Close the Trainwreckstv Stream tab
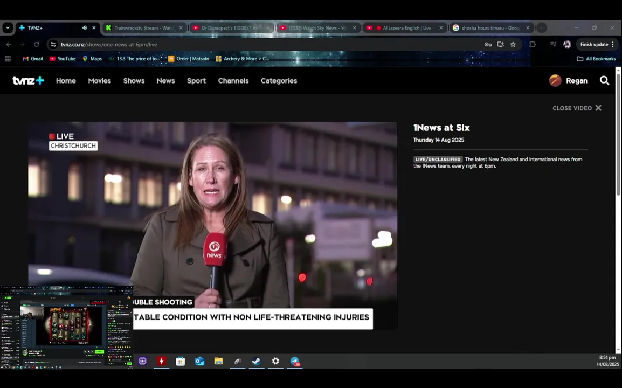This screenshot has width=622, height=388. tap(181, 28)
